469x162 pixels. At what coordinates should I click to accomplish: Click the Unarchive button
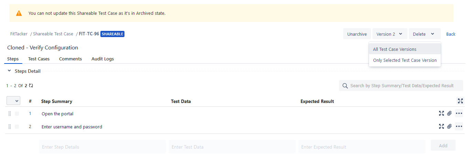pyautogui.click(x=357, y=34)
